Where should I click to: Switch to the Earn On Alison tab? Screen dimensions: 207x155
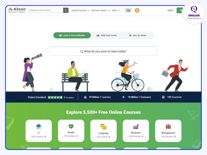[x=138, y=35]
